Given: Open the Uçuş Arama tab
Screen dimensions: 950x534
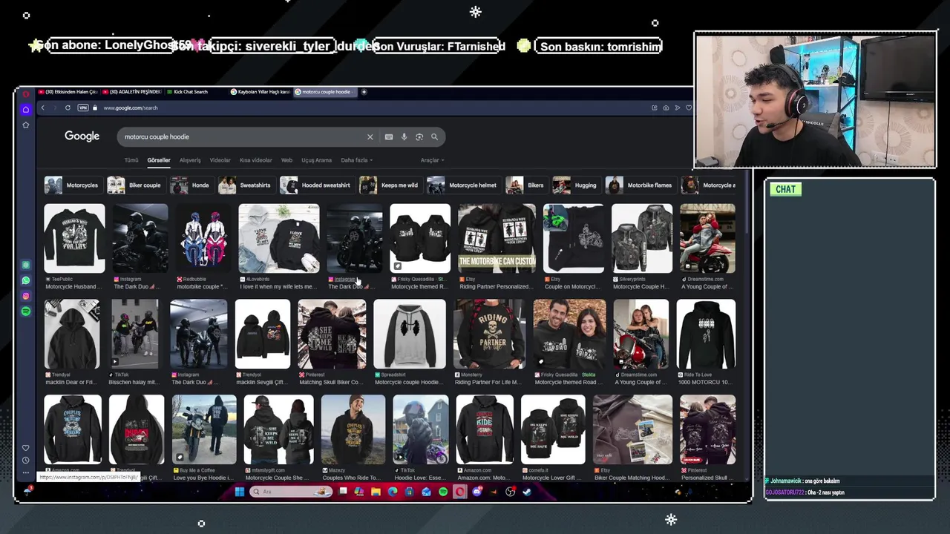Looking at the screenshot, I should [x=316, y=160].
